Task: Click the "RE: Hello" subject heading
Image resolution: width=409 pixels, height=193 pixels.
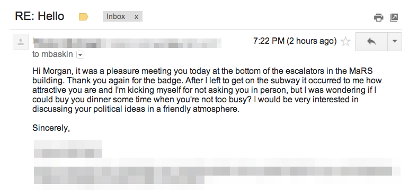Action: (x=39, y=16)
